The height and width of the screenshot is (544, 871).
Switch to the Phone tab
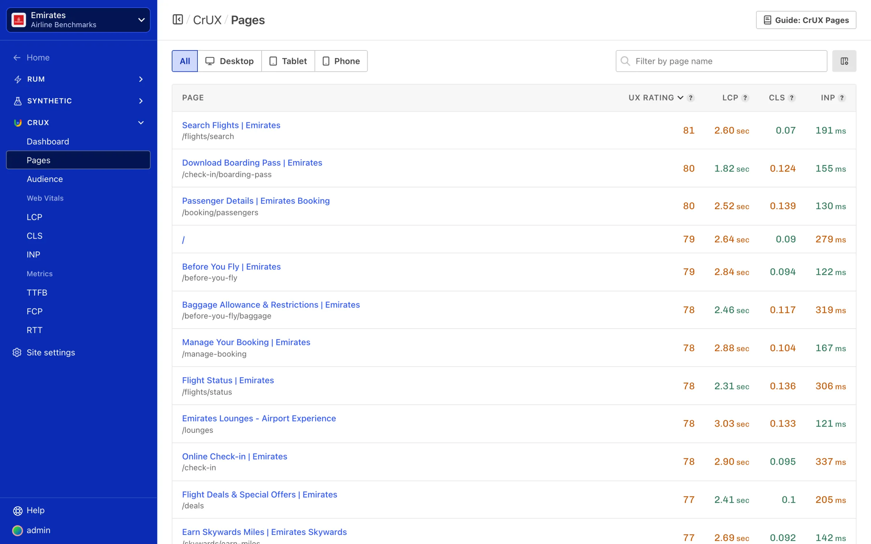point(341,61)
